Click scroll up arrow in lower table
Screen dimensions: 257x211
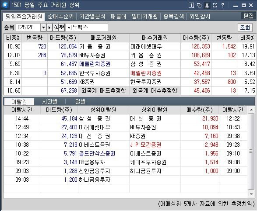pyautogui.click(x=251, y=110)
